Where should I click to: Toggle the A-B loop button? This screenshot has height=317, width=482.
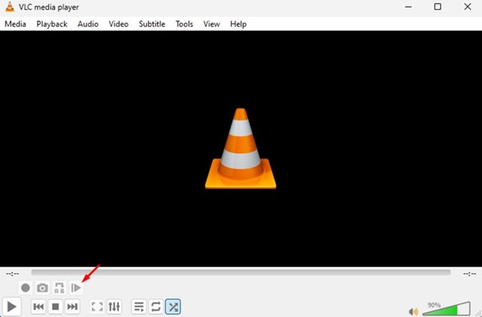[x=59, y=288]
